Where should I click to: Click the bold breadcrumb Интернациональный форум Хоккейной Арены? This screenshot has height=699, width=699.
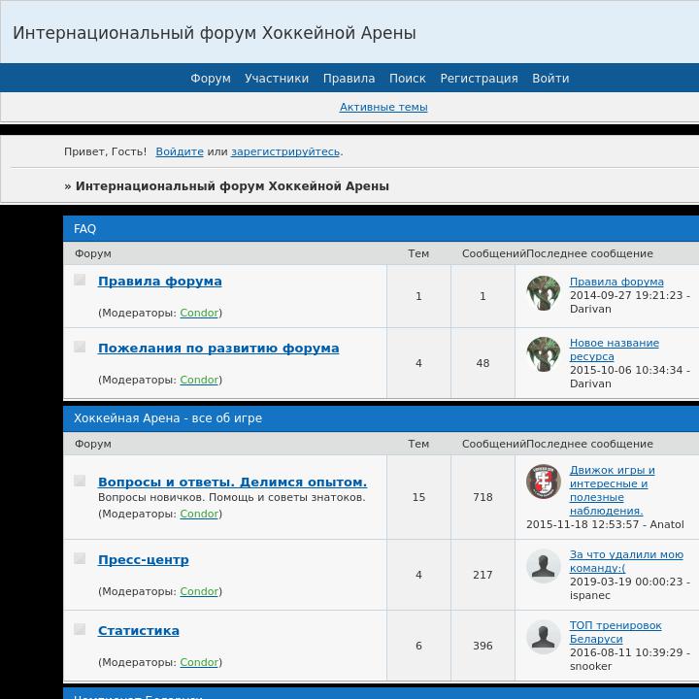pyautogui.click(x=232, y=185)
